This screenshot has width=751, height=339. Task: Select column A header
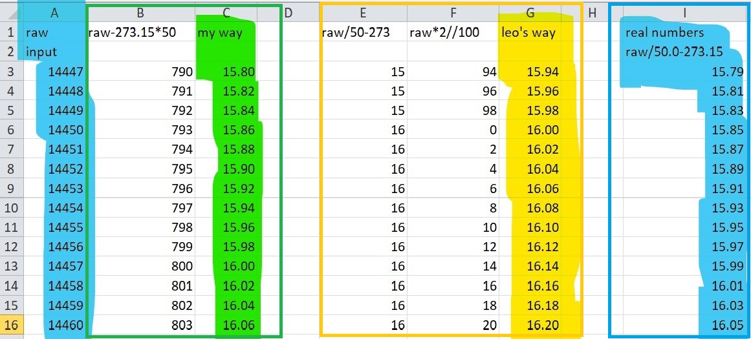pos(54,12)
